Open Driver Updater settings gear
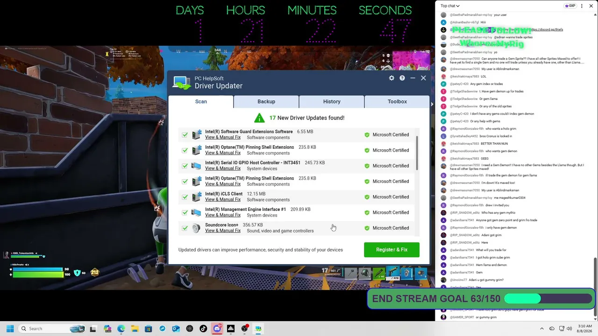 (x=392, y=78)
